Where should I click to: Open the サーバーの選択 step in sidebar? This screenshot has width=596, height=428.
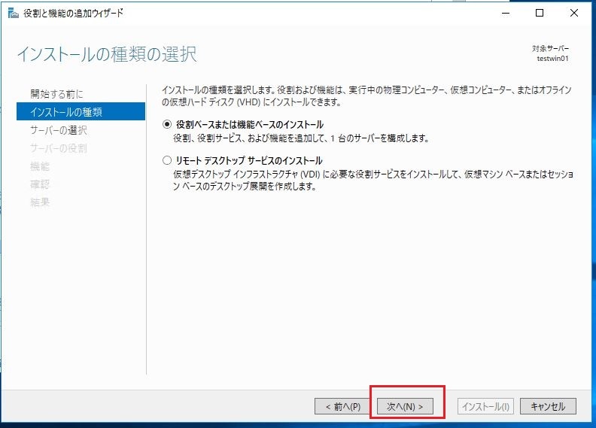coord(59,130)
